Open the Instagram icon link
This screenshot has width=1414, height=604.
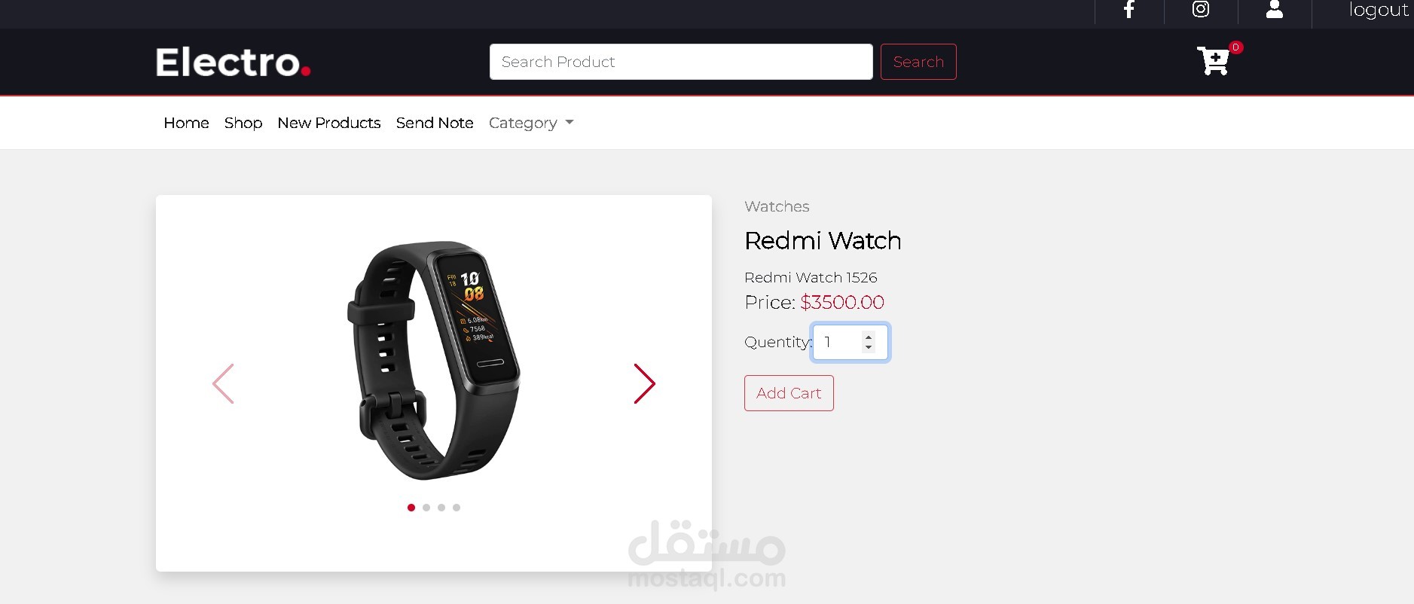click(x=1201, y=9)
